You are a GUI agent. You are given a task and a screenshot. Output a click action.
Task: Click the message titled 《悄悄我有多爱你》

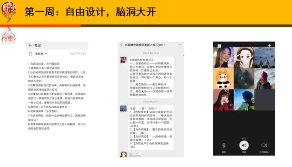pos(151,77)
